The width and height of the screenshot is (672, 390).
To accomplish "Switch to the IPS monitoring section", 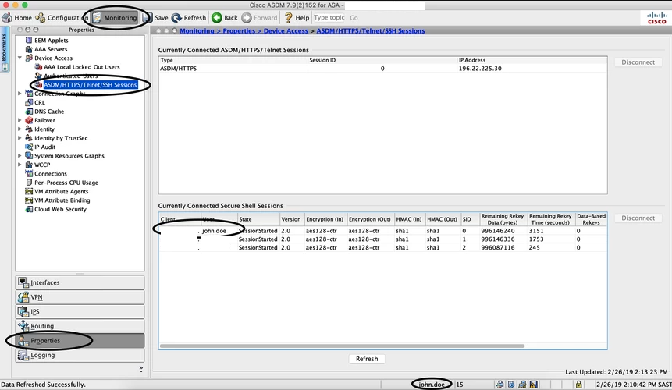I will pyautogui.click(x=80, y=312).
